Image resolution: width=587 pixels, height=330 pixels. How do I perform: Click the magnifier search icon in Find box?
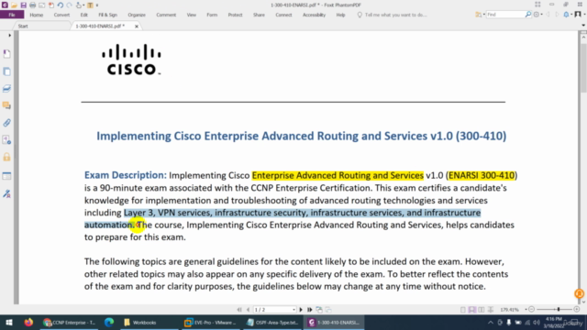click(528, 15)
